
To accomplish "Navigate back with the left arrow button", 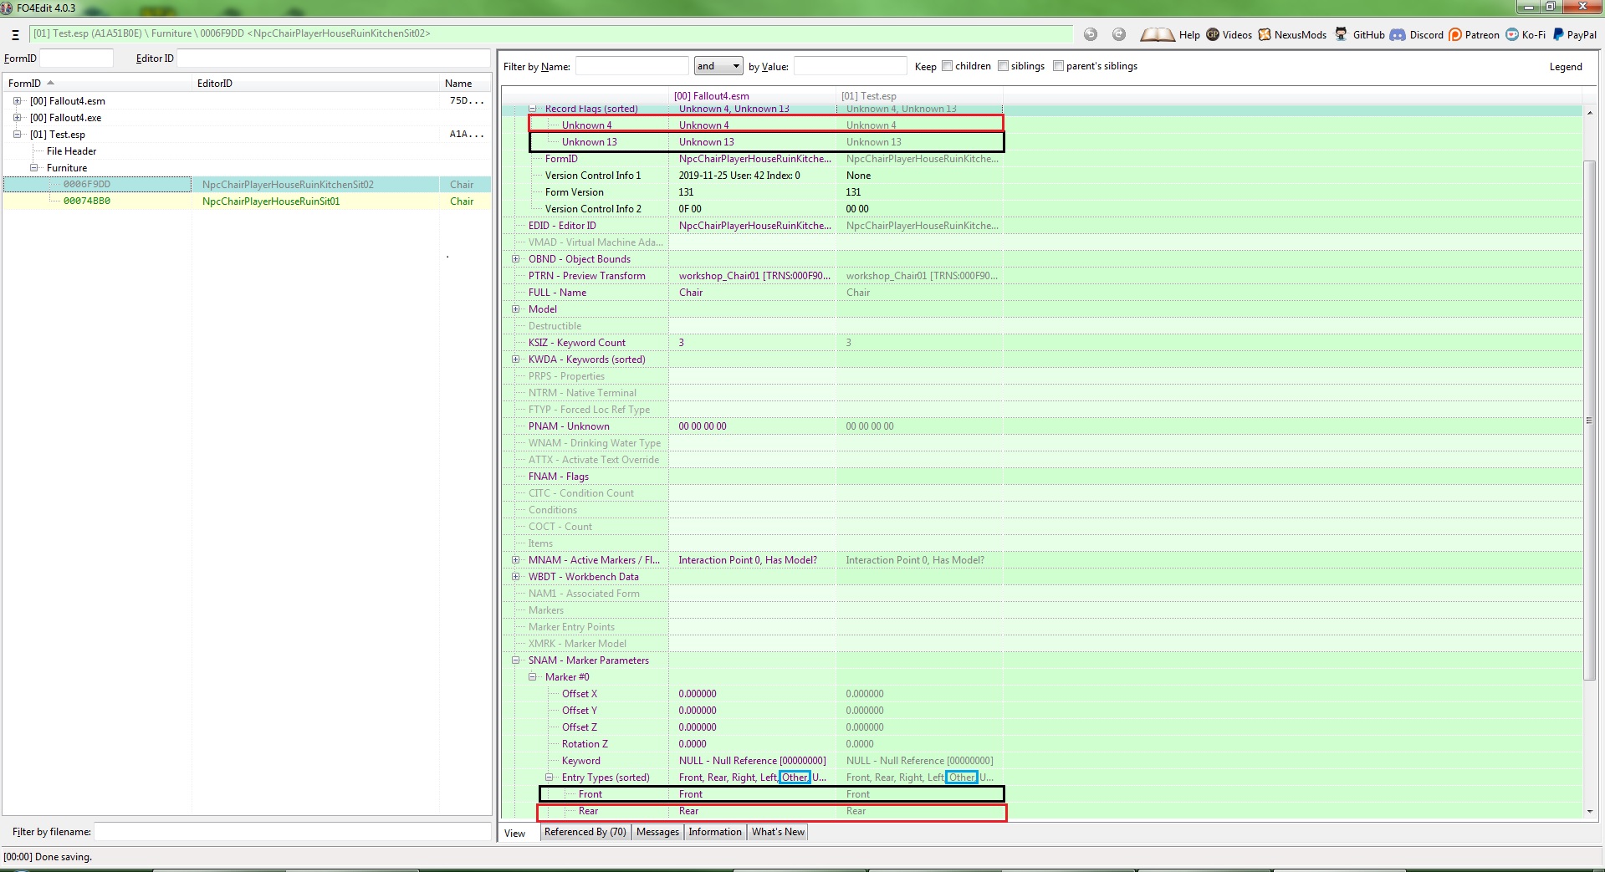I will 1091,34.
